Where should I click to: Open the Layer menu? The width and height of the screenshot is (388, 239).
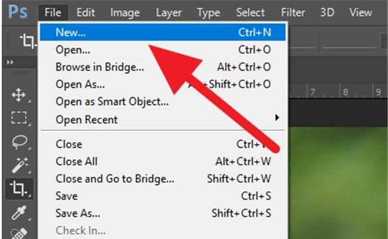[x=169, y=12]
